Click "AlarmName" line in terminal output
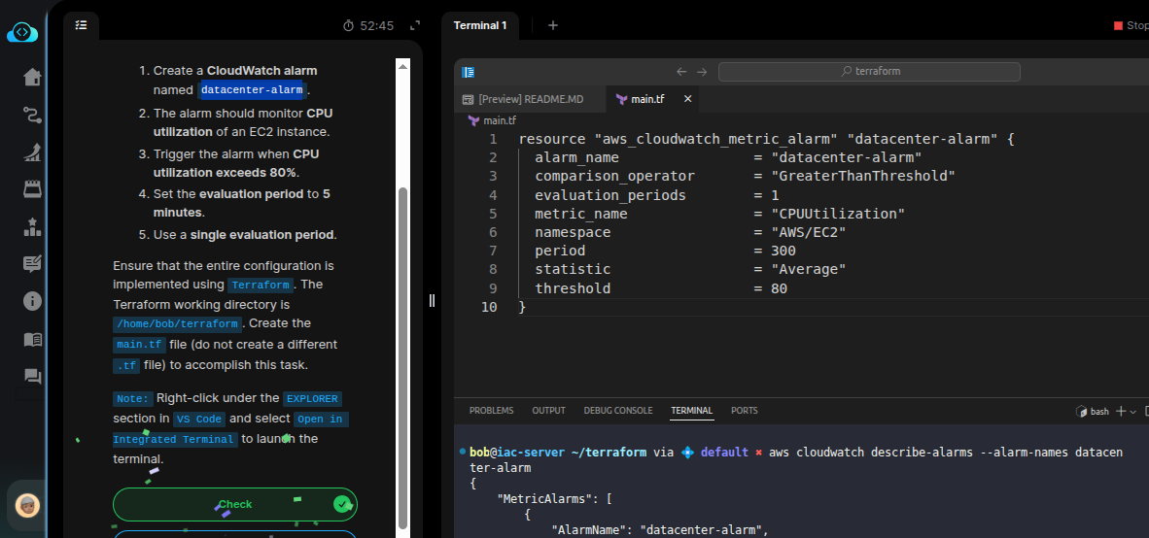 [x=659, y=530]
